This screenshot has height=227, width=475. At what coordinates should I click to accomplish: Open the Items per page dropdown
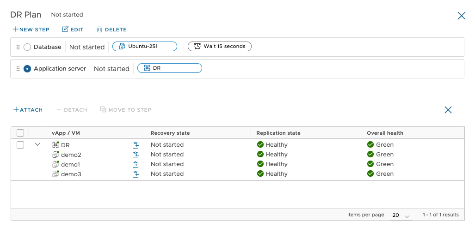click(x=401, y=215)
